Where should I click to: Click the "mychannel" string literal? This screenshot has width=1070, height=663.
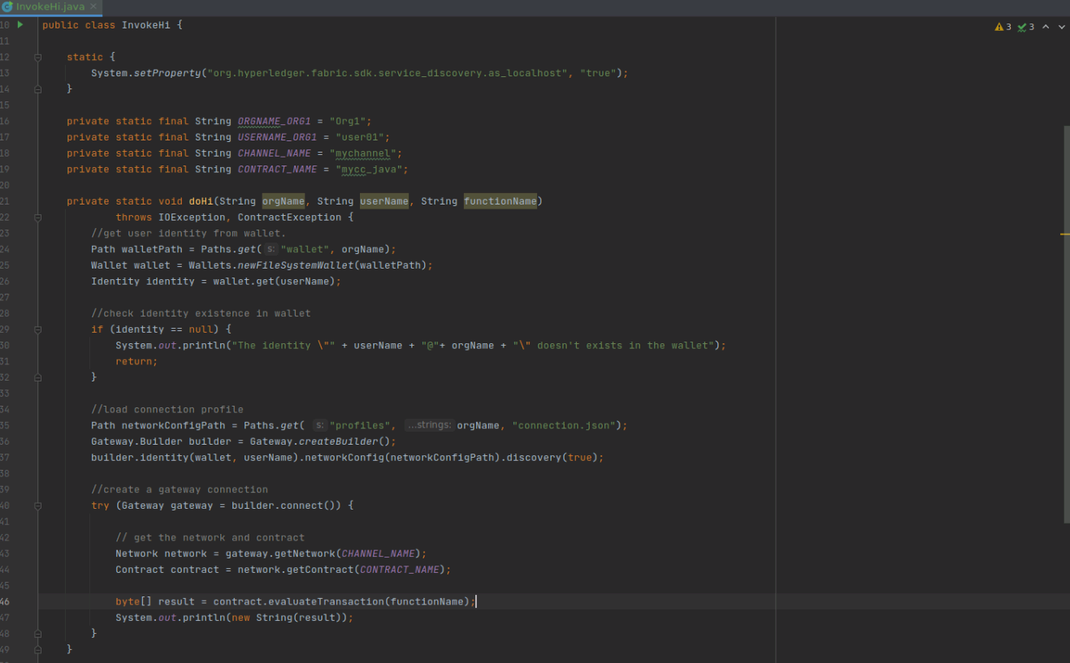click(362, 153)
